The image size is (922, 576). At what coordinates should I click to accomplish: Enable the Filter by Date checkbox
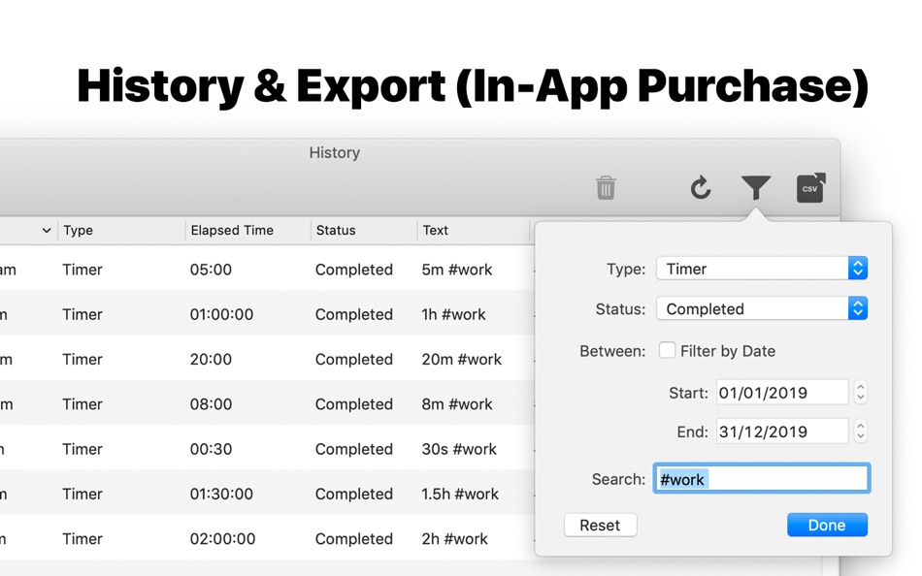[667, 350]
